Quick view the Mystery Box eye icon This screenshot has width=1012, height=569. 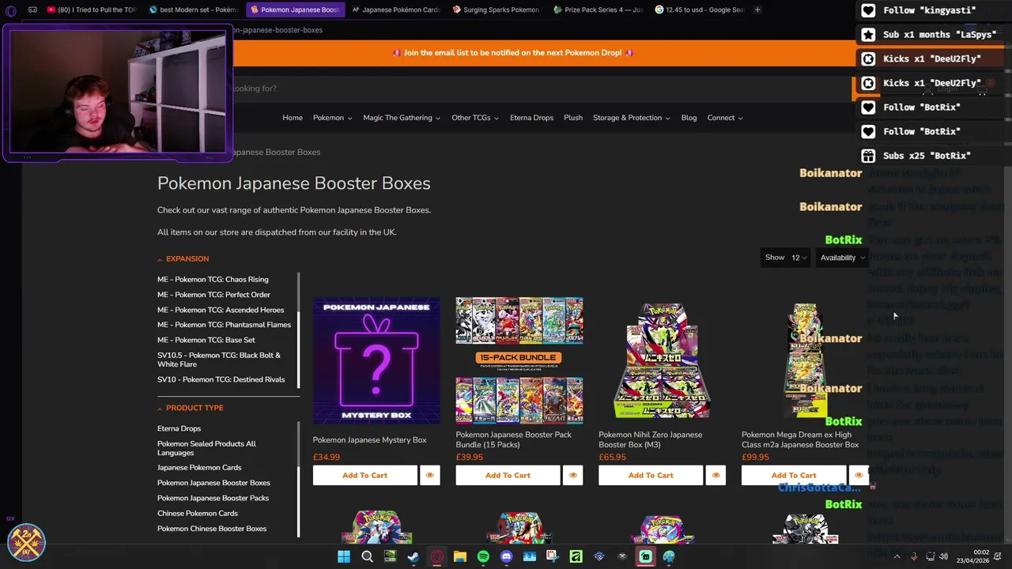430,476
